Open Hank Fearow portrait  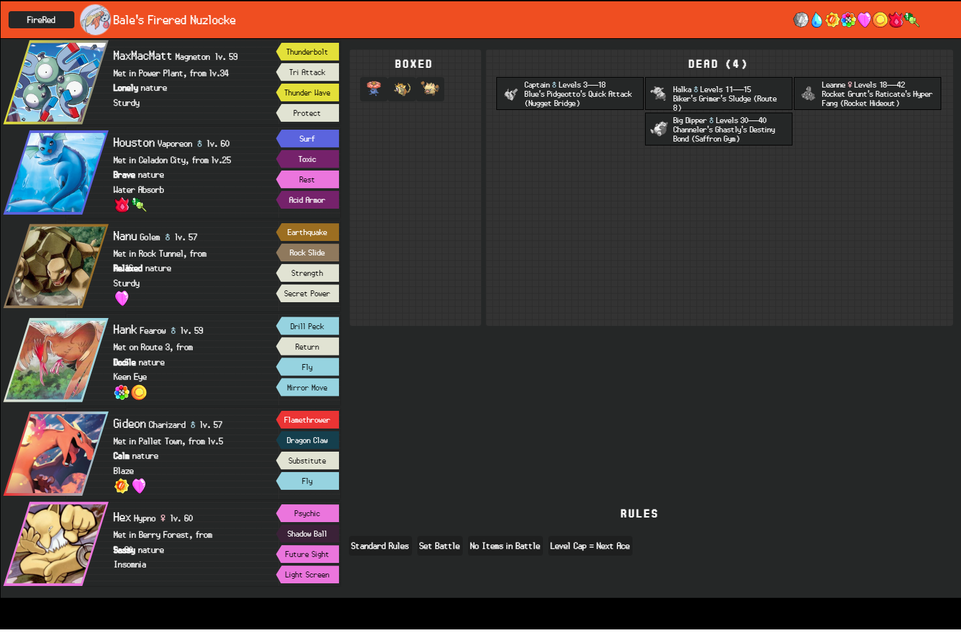click(56, 360)
